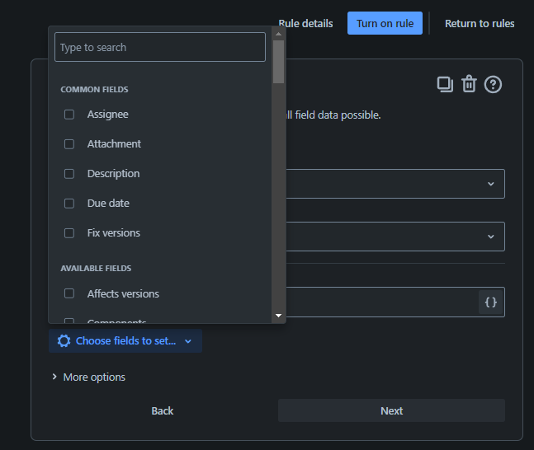The height and width of the screenshot is (450, 534).
Task: Open the first dropdown chevron on the right
Action: (x=491, y=184)
